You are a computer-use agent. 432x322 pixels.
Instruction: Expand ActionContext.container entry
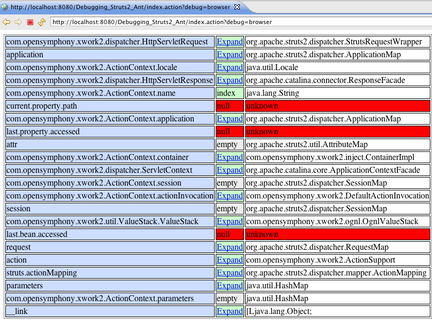click(230, 157)
